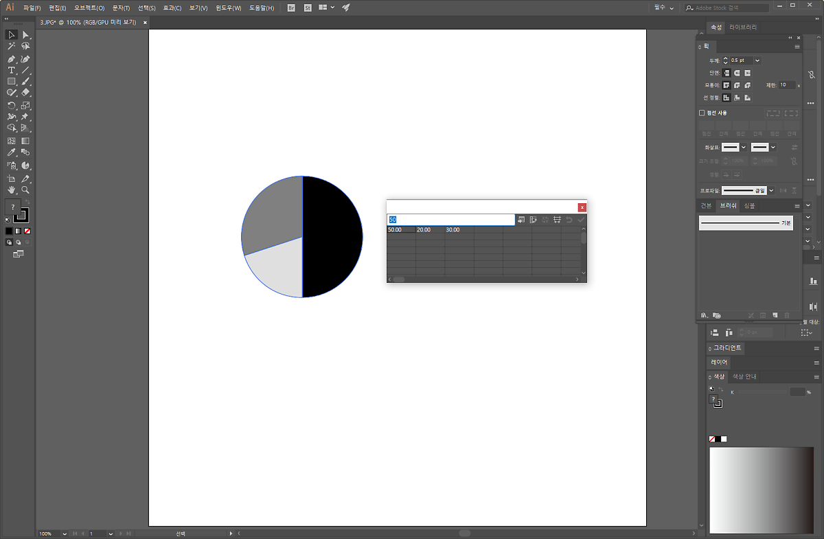Open the 프로파일 stroke profile dropdown

click(771, 190)
